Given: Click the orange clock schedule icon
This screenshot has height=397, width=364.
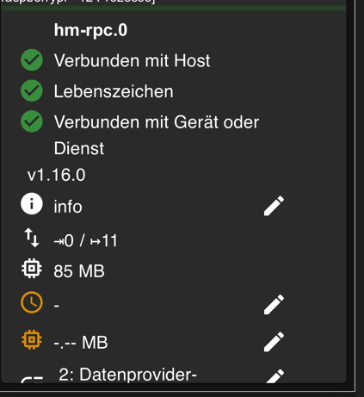Looking at the screenshot, I should pos(32,302).
